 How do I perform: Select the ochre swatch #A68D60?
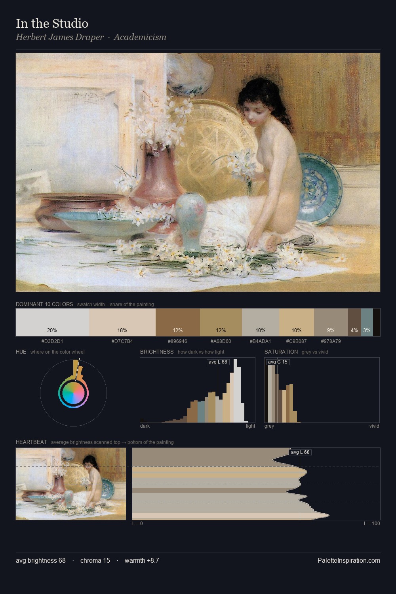pos(221,322)
